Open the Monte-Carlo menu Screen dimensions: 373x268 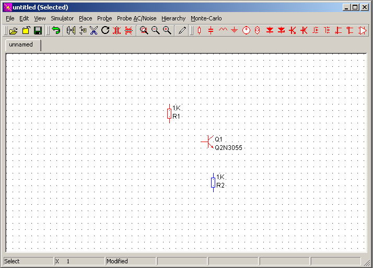(206, 18)
